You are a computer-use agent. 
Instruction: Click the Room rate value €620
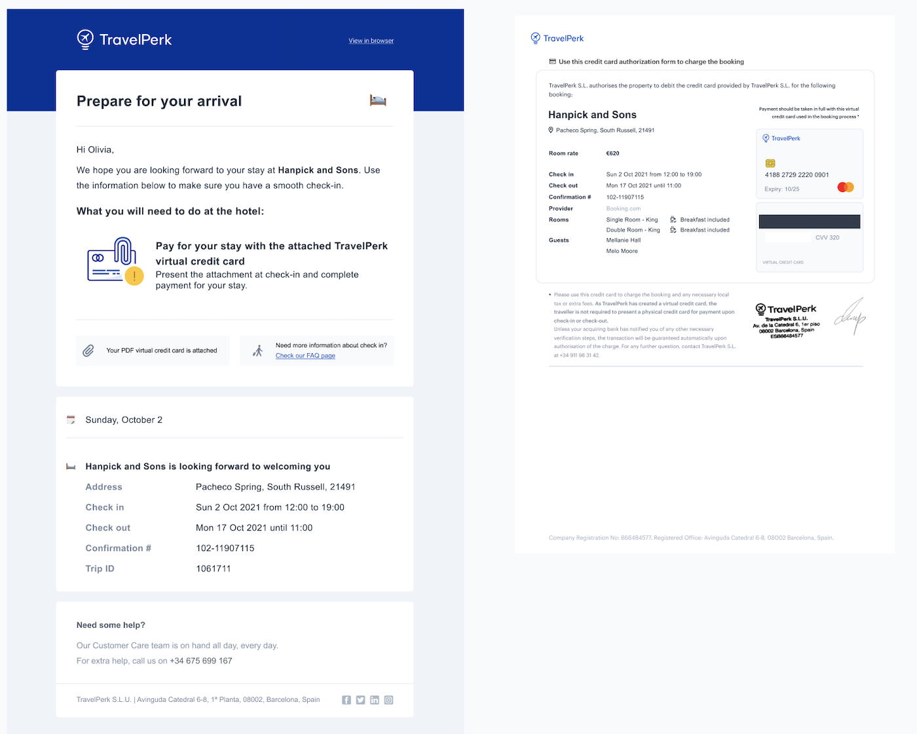click(613, 153)
